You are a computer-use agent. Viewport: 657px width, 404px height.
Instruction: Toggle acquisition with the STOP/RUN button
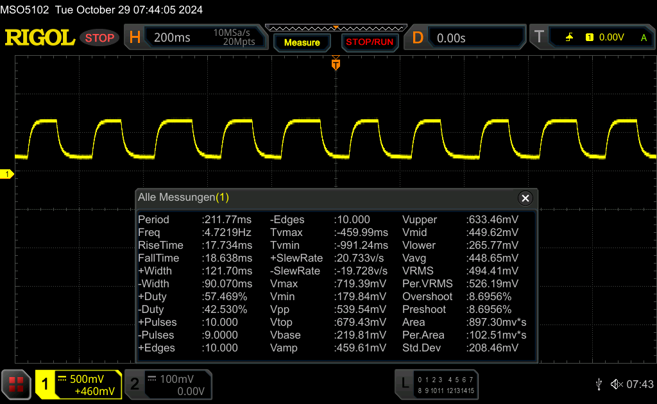click(x=369, y=42)
